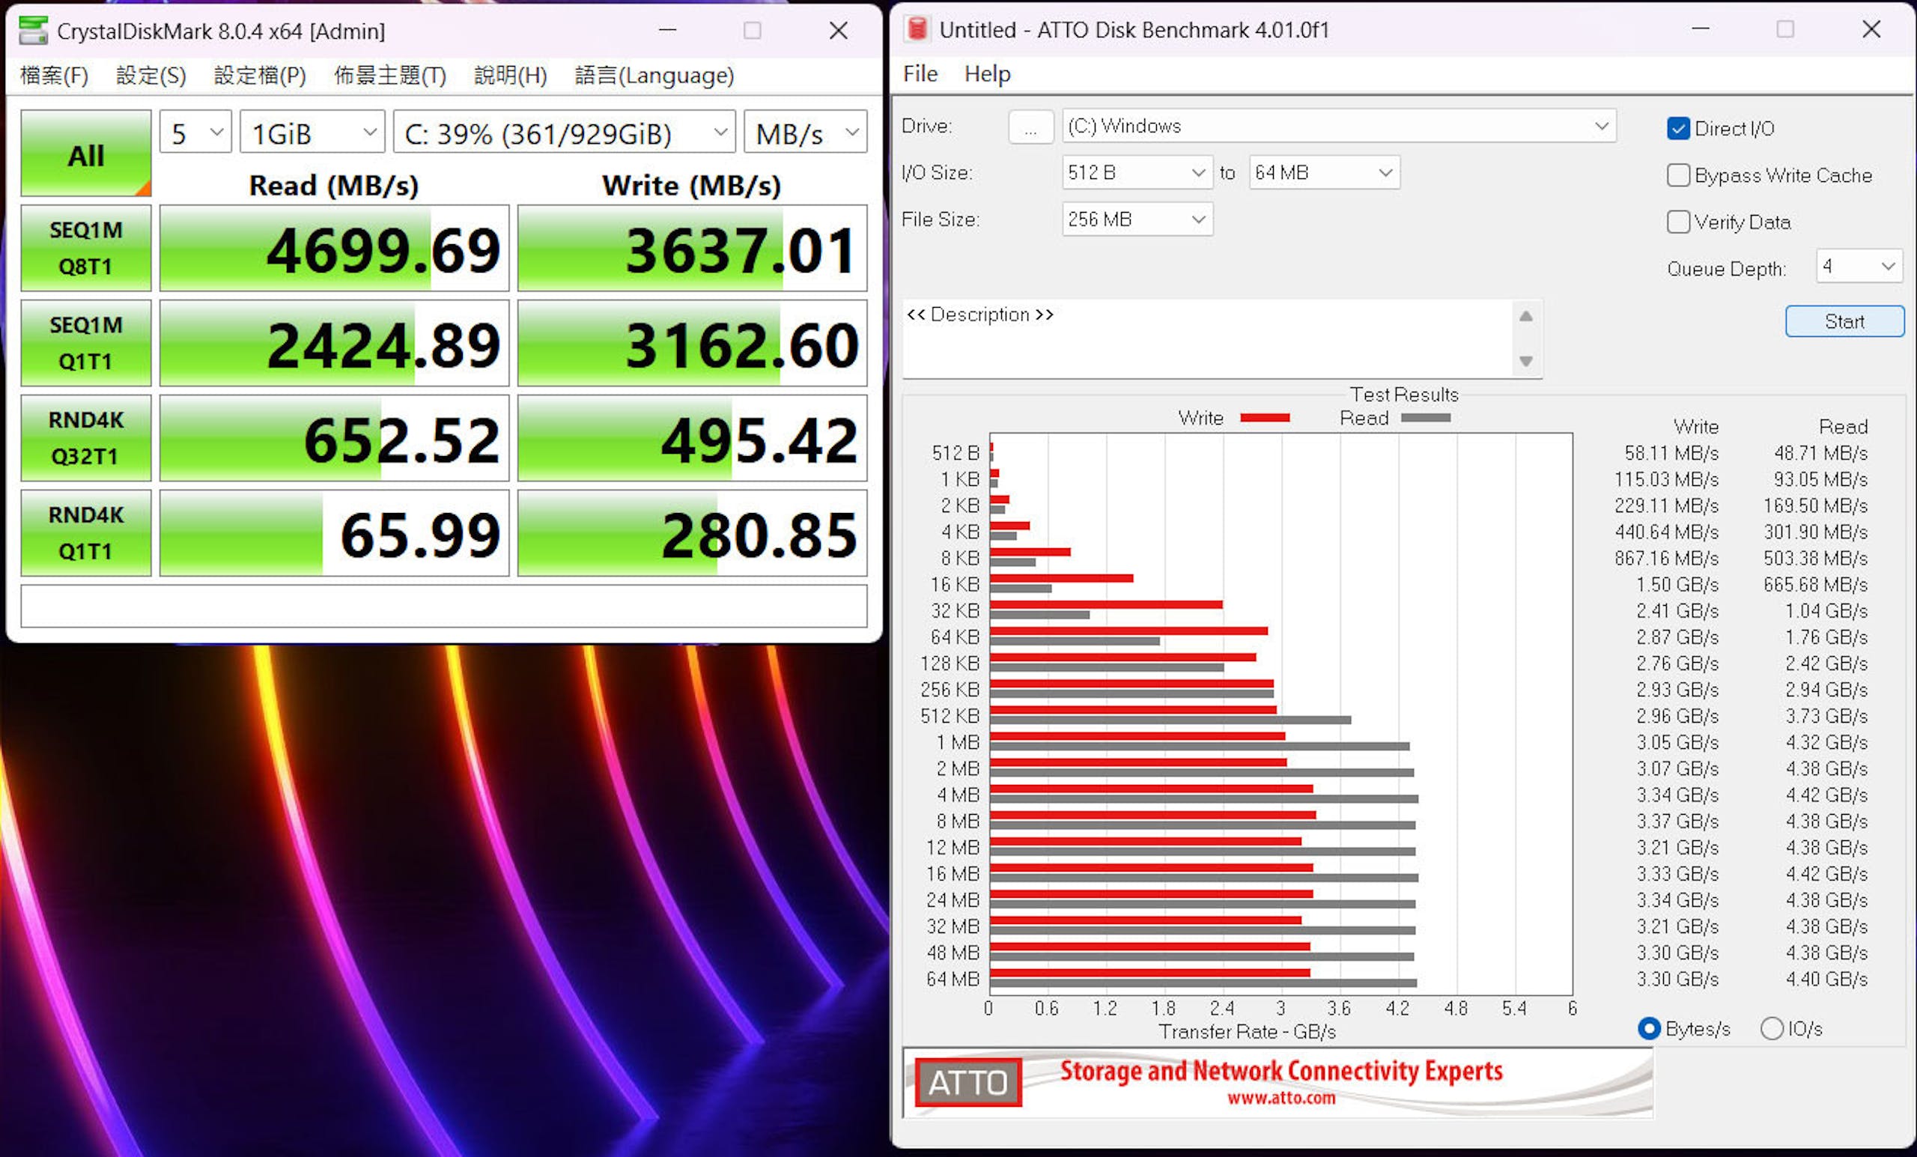The image size is (1917, 1157).
Task: Open the 檔案(F) menu in CrystalDiskMark
Action: pos(54,76)
